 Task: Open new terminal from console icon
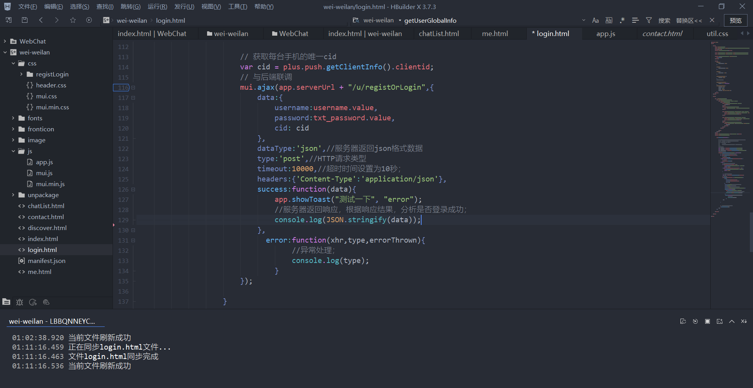pos(720,321)
